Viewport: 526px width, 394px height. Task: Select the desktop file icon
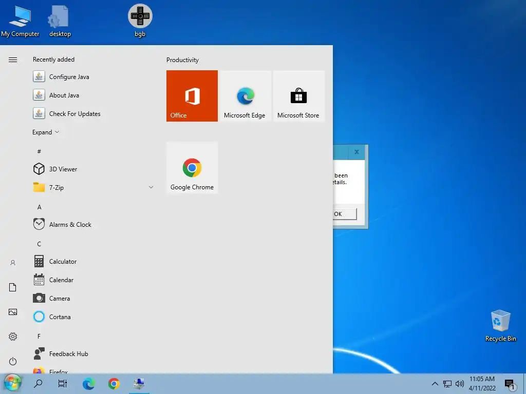pos(60,21)
